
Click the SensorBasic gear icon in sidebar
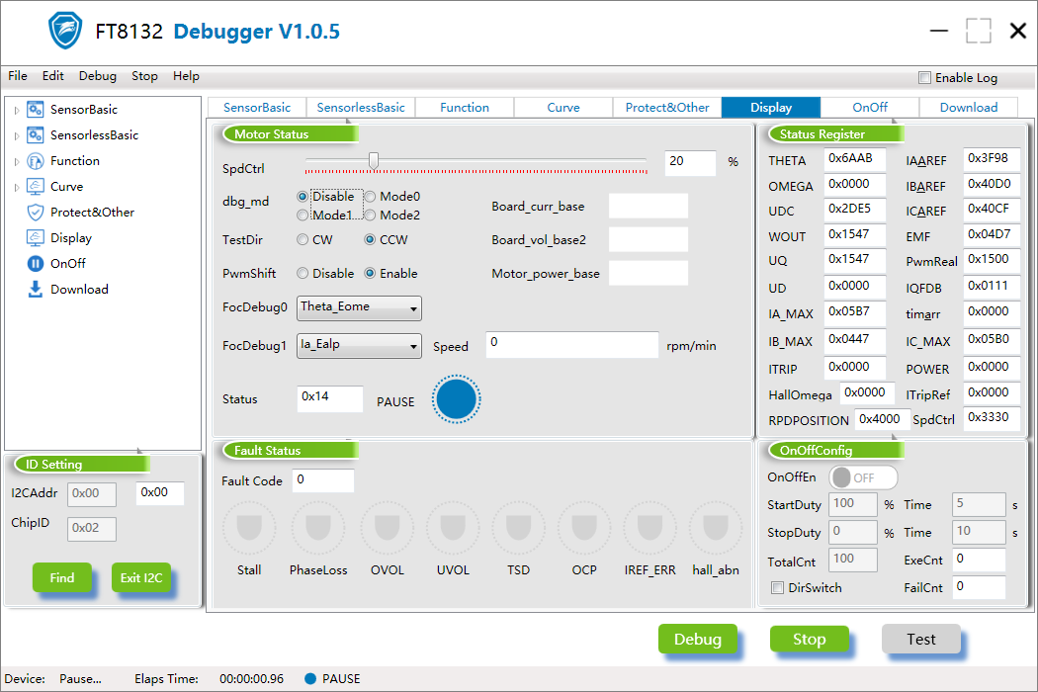[35, 110]
